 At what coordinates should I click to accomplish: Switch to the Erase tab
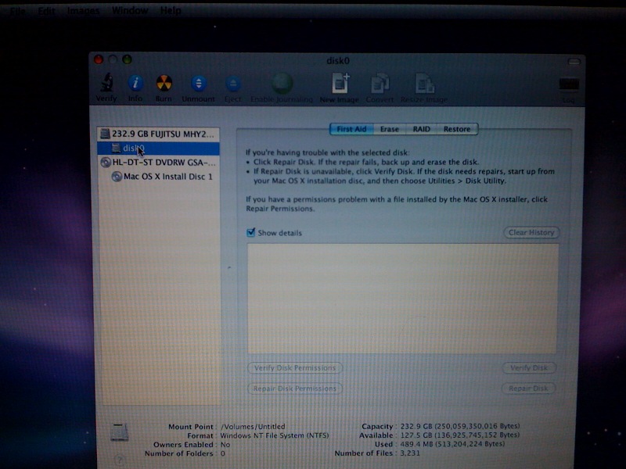click(389, 129)
